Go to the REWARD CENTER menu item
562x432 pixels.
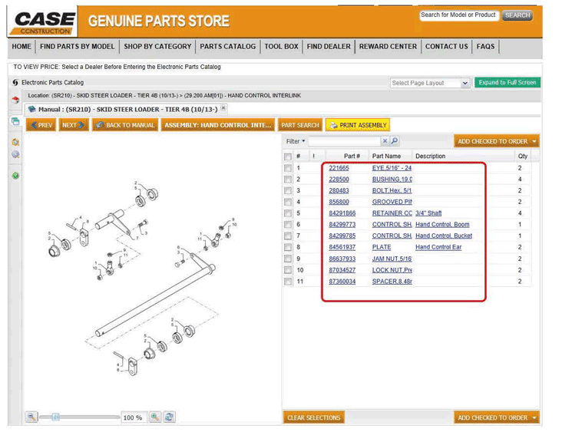pyautogui.click(x=388, y=47)
